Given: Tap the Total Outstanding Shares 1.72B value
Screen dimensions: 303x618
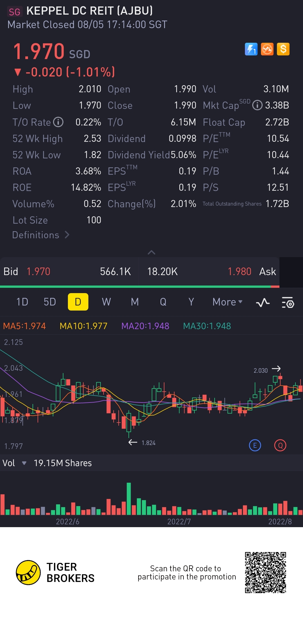Looking at the screenshot, I should click(277, 204).
